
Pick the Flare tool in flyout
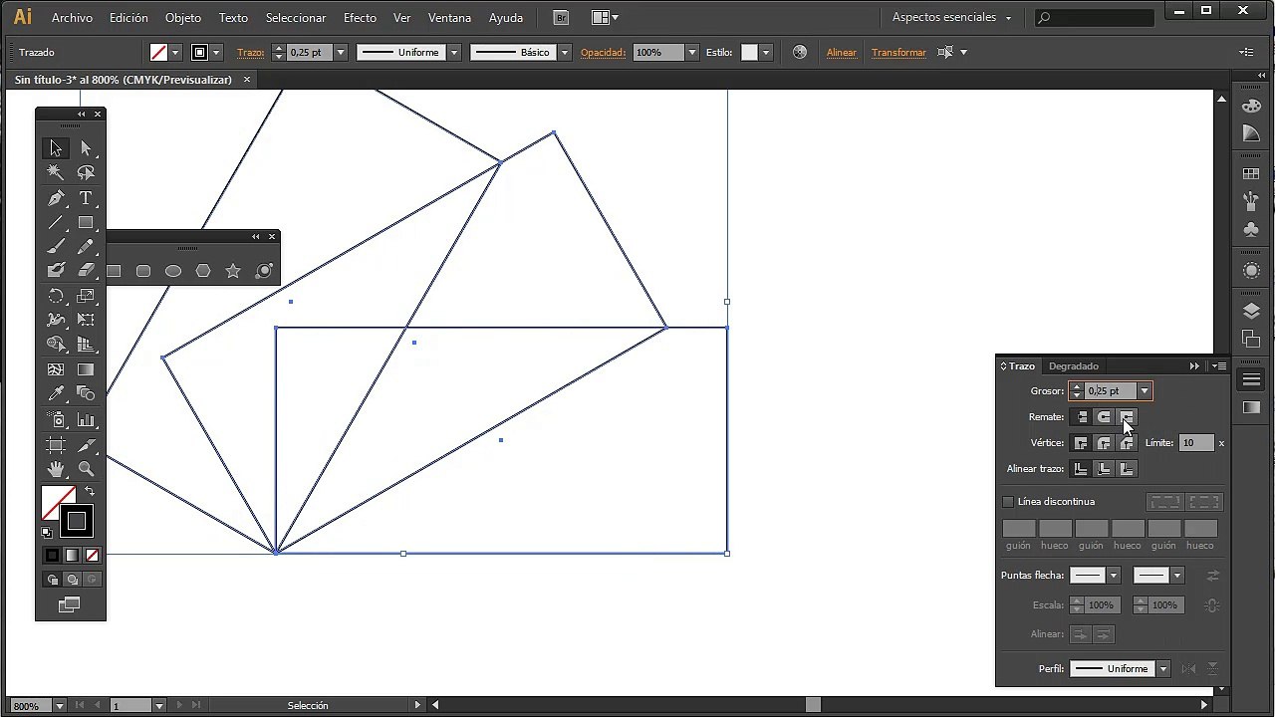[264, 271]
